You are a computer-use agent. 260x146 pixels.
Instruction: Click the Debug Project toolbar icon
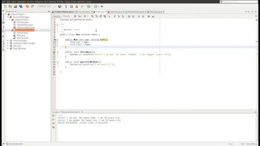tap(89, 6)
